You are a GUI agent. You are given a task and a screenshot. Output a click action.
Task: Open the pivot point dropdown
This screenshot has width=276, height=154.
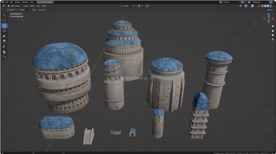135,6
